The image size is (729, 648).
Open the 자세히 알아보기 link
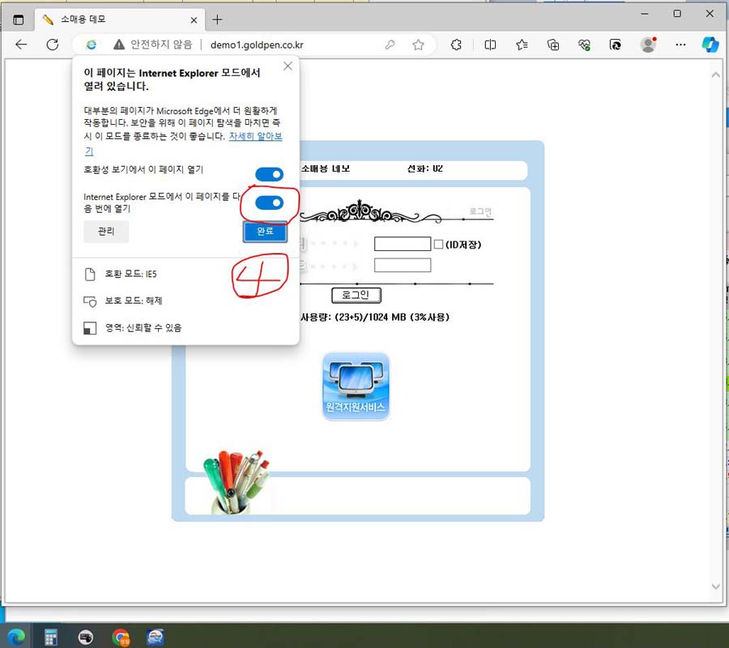pos(256,137)
